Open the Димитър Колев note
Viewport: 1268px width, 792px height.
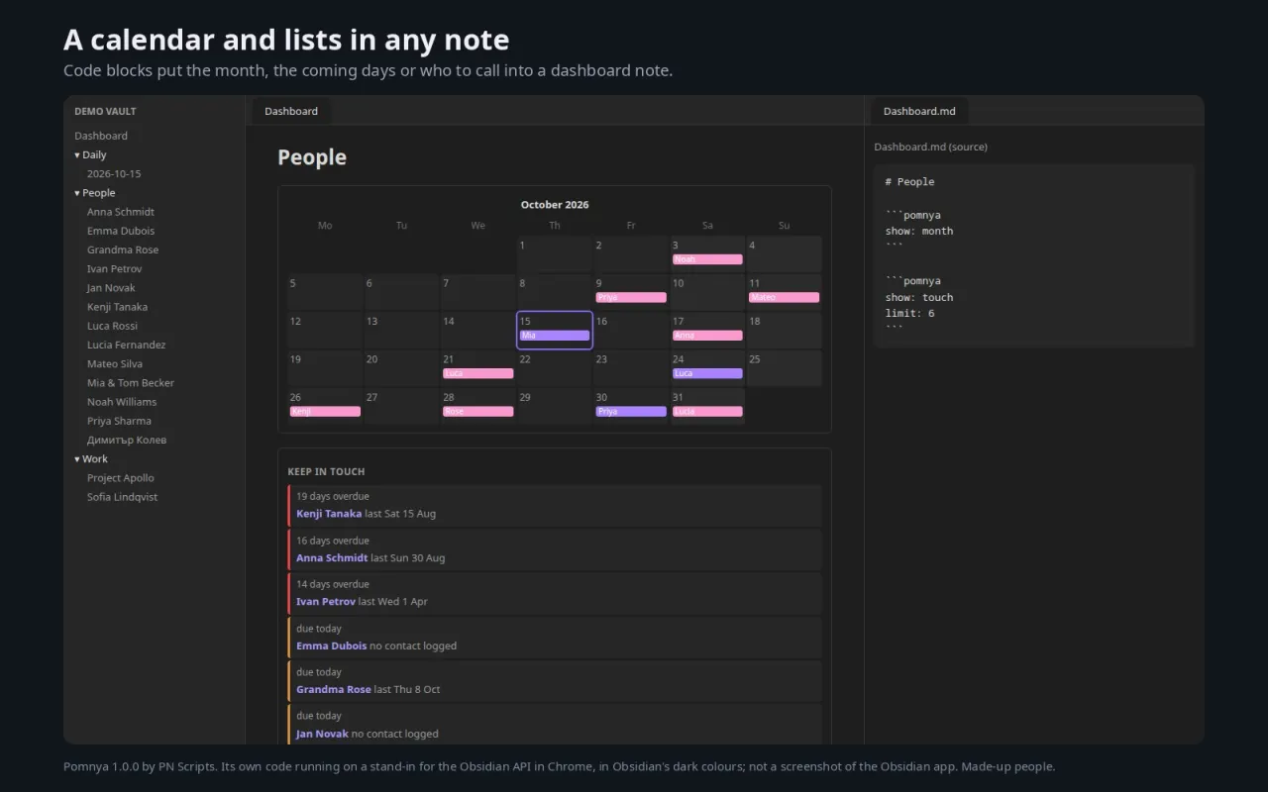127,441
